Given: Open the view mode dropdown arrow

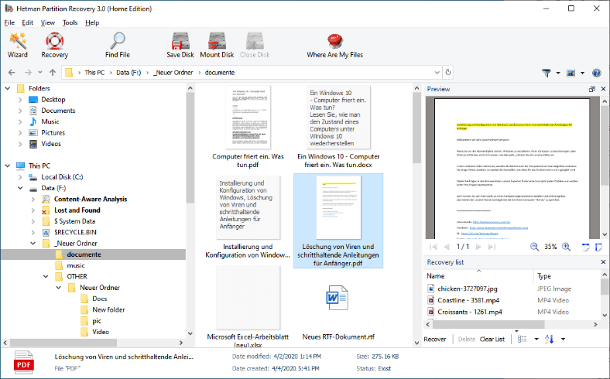Looking at the screenshot, I should [x=582, y=73].
